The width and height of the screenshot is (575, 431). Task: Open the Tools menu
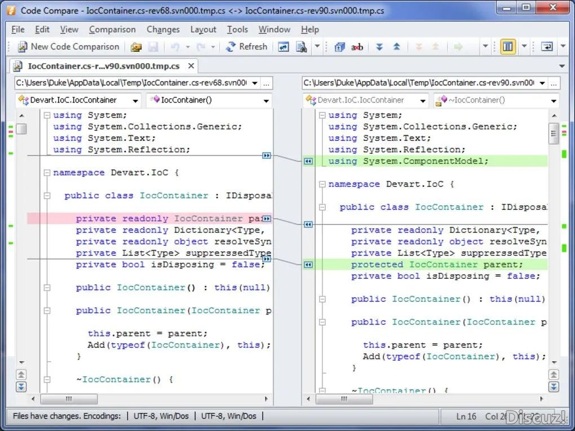(237, 29)
